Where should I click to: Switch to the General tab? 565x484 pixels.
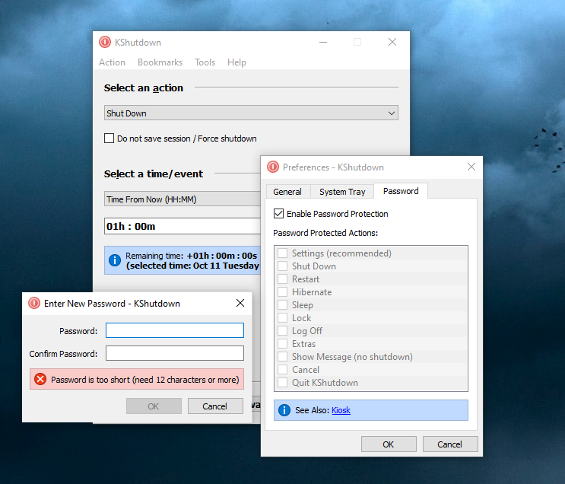[x=287, y=192]
